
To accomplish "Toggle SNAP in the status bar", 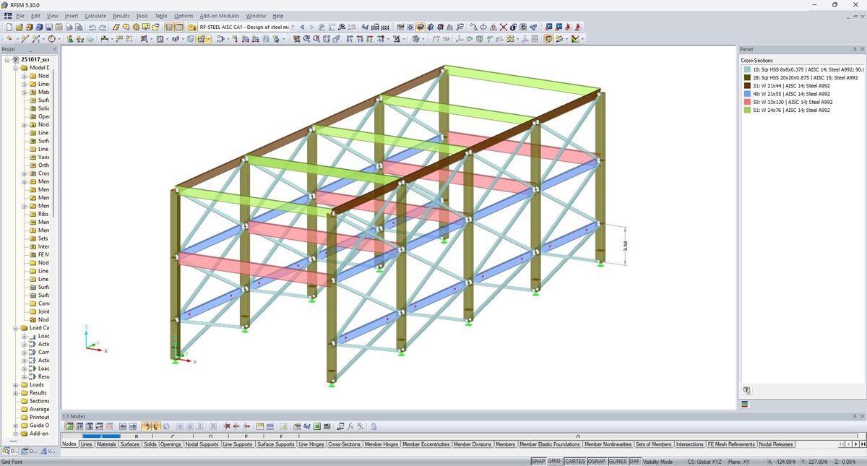I will click(x=538, y=461).
